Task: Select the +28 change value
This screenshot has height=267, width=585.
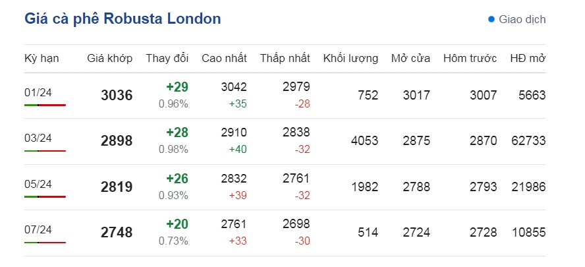Action: 177,133
